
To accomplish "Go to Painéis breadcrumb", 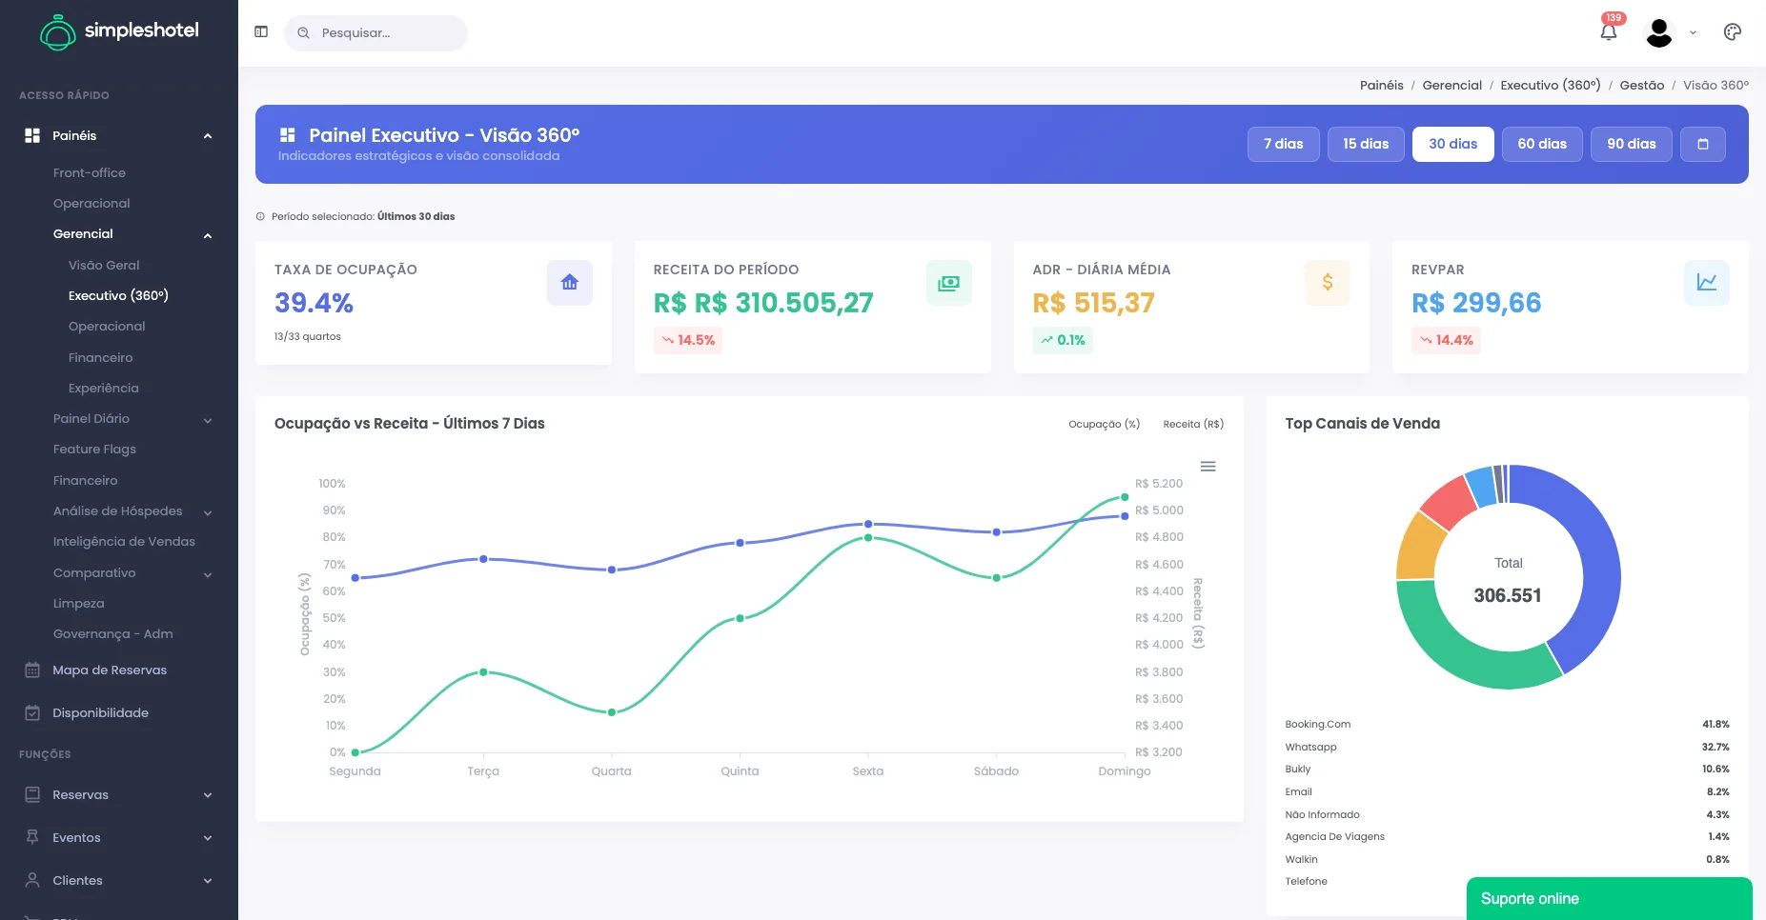I will 1382,85.
